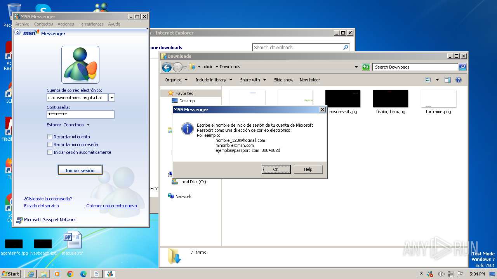The width and height of the screenshot is (497, 279).
Task: Click the blue information icon in the dialog
Action: coord(187,129)
